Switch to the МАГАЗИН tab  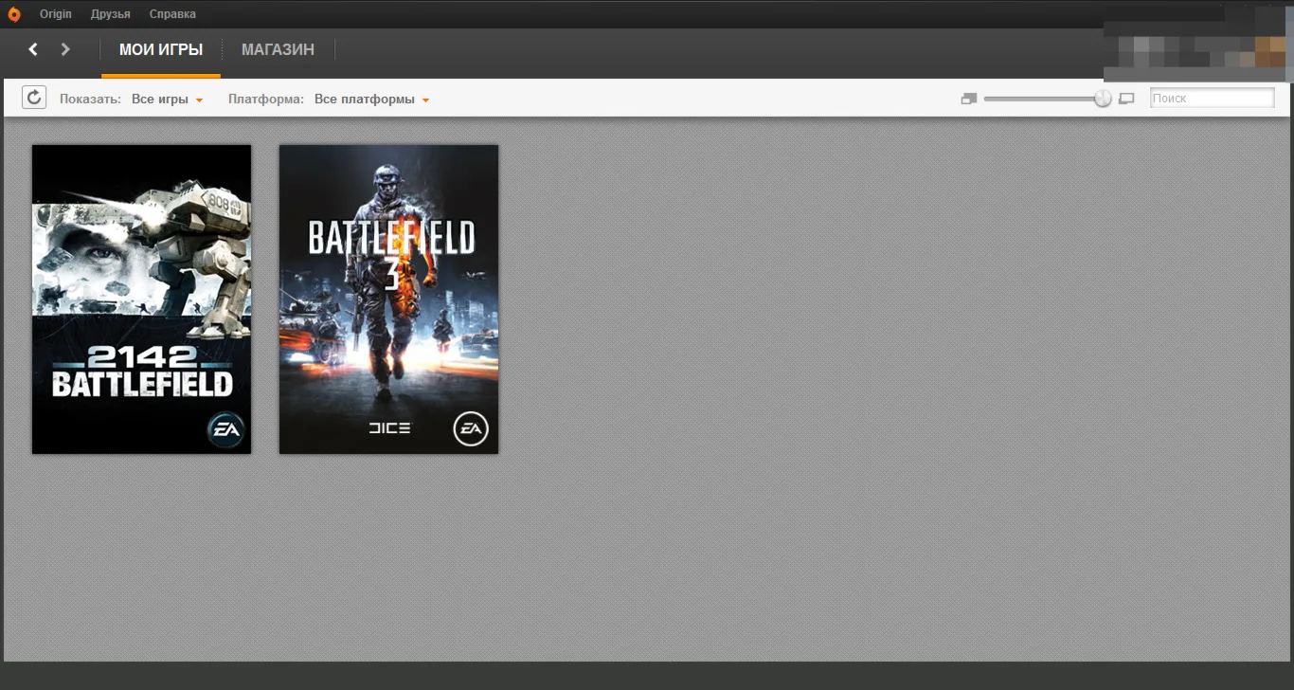click(278, 49)
